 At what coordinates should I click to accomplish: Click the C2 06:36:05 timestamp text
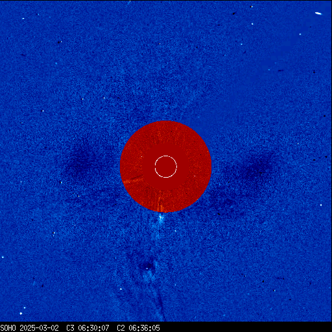(138, 328)
